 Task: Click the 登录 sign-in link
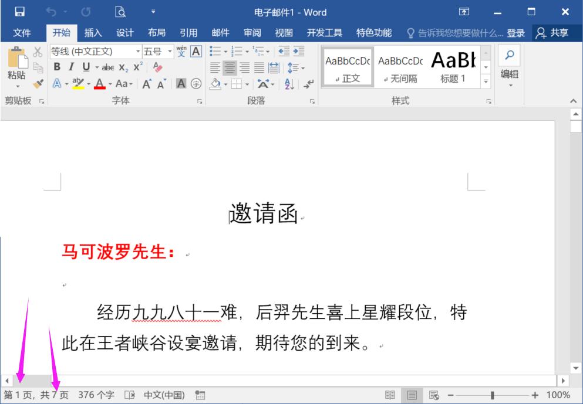click(515, 33)
